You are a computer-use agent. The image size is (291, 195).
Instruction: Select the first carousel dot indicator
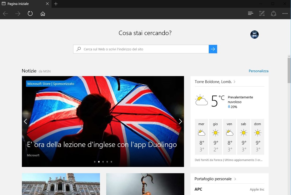point(94,162)
